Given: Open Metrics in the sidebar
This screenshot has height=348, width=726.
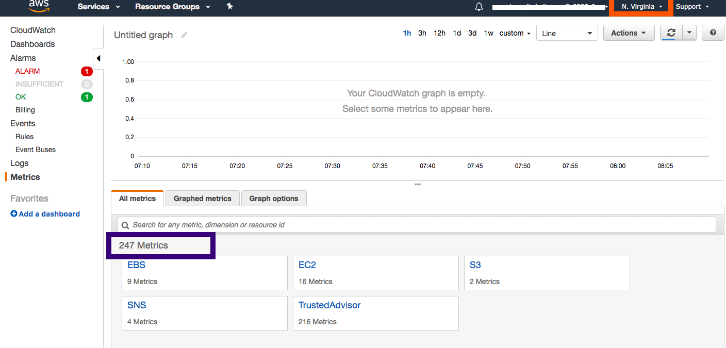Looking at the screenshot, I should tap(25, 177).
